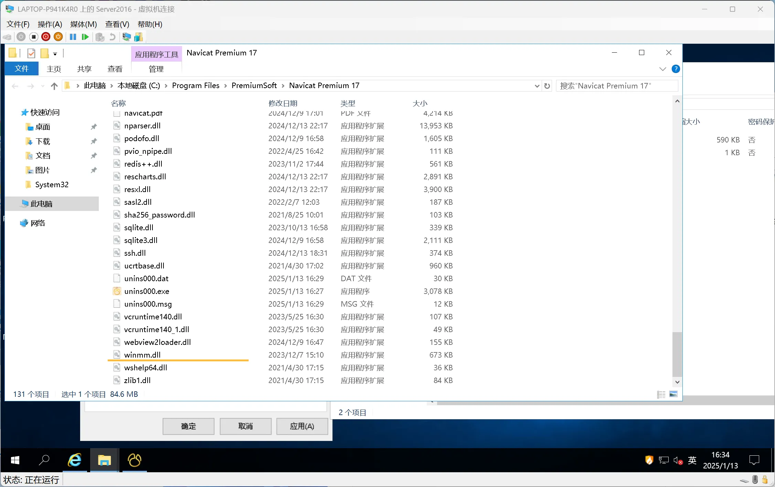Click the Revert checkpoint arrow icon
The width and height of the screenshot is (775, 487).
click(112, 37)
